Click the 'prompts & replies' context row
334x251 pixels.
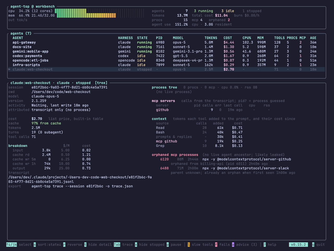tap(199, 137)
